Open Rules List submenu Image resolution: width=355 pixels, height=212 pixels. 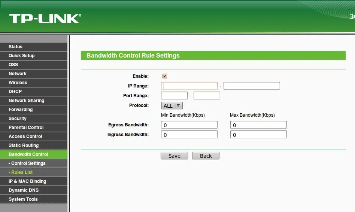tap(34, 172)
